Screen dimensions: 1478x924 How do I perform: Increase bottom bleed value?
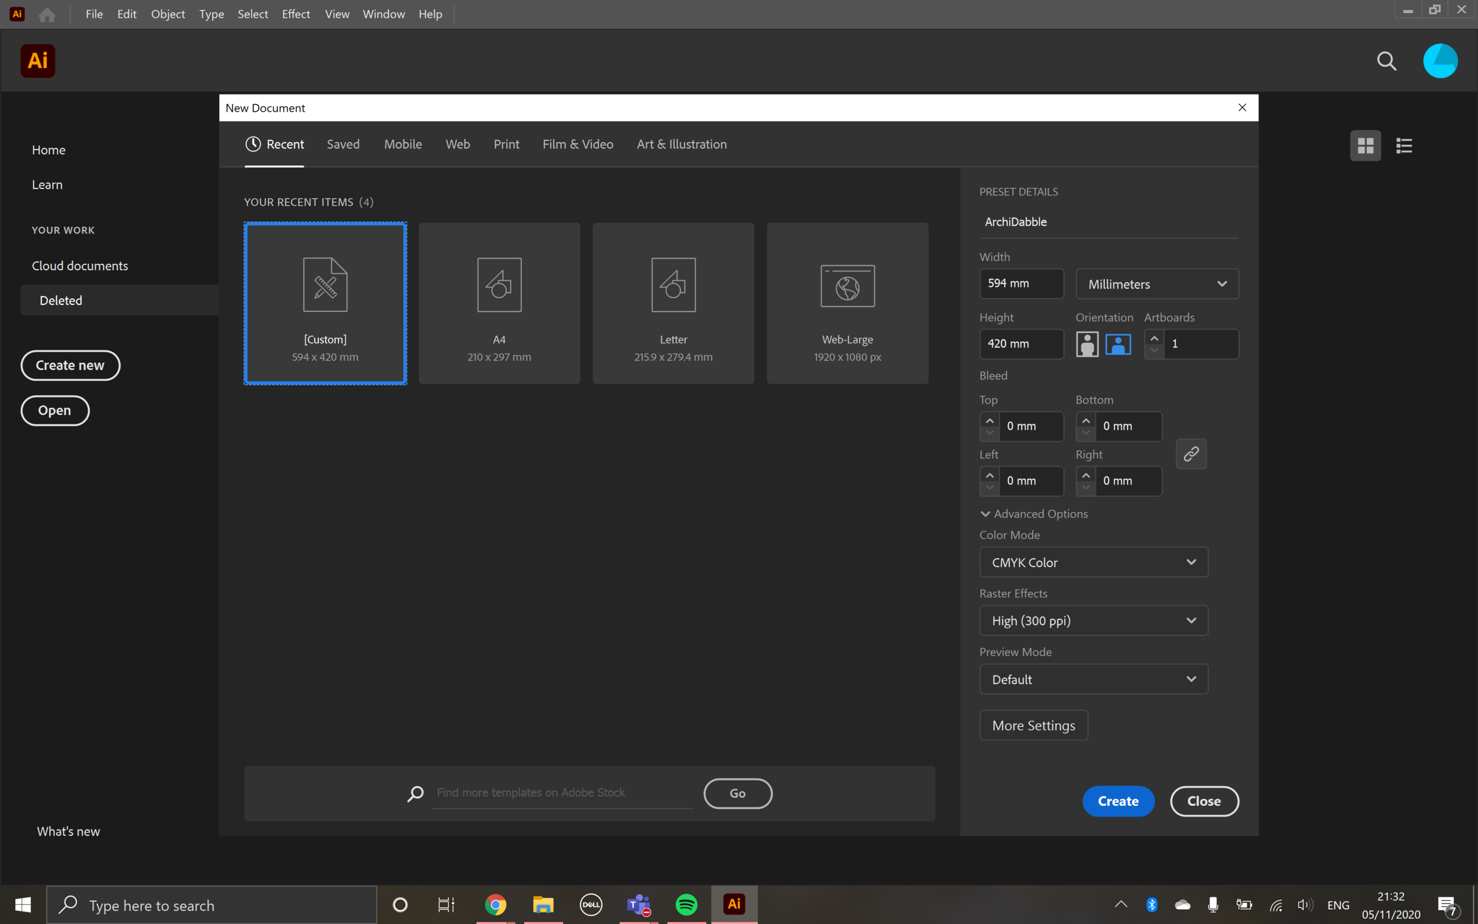pyautogui.click(x=1086, y=420)
